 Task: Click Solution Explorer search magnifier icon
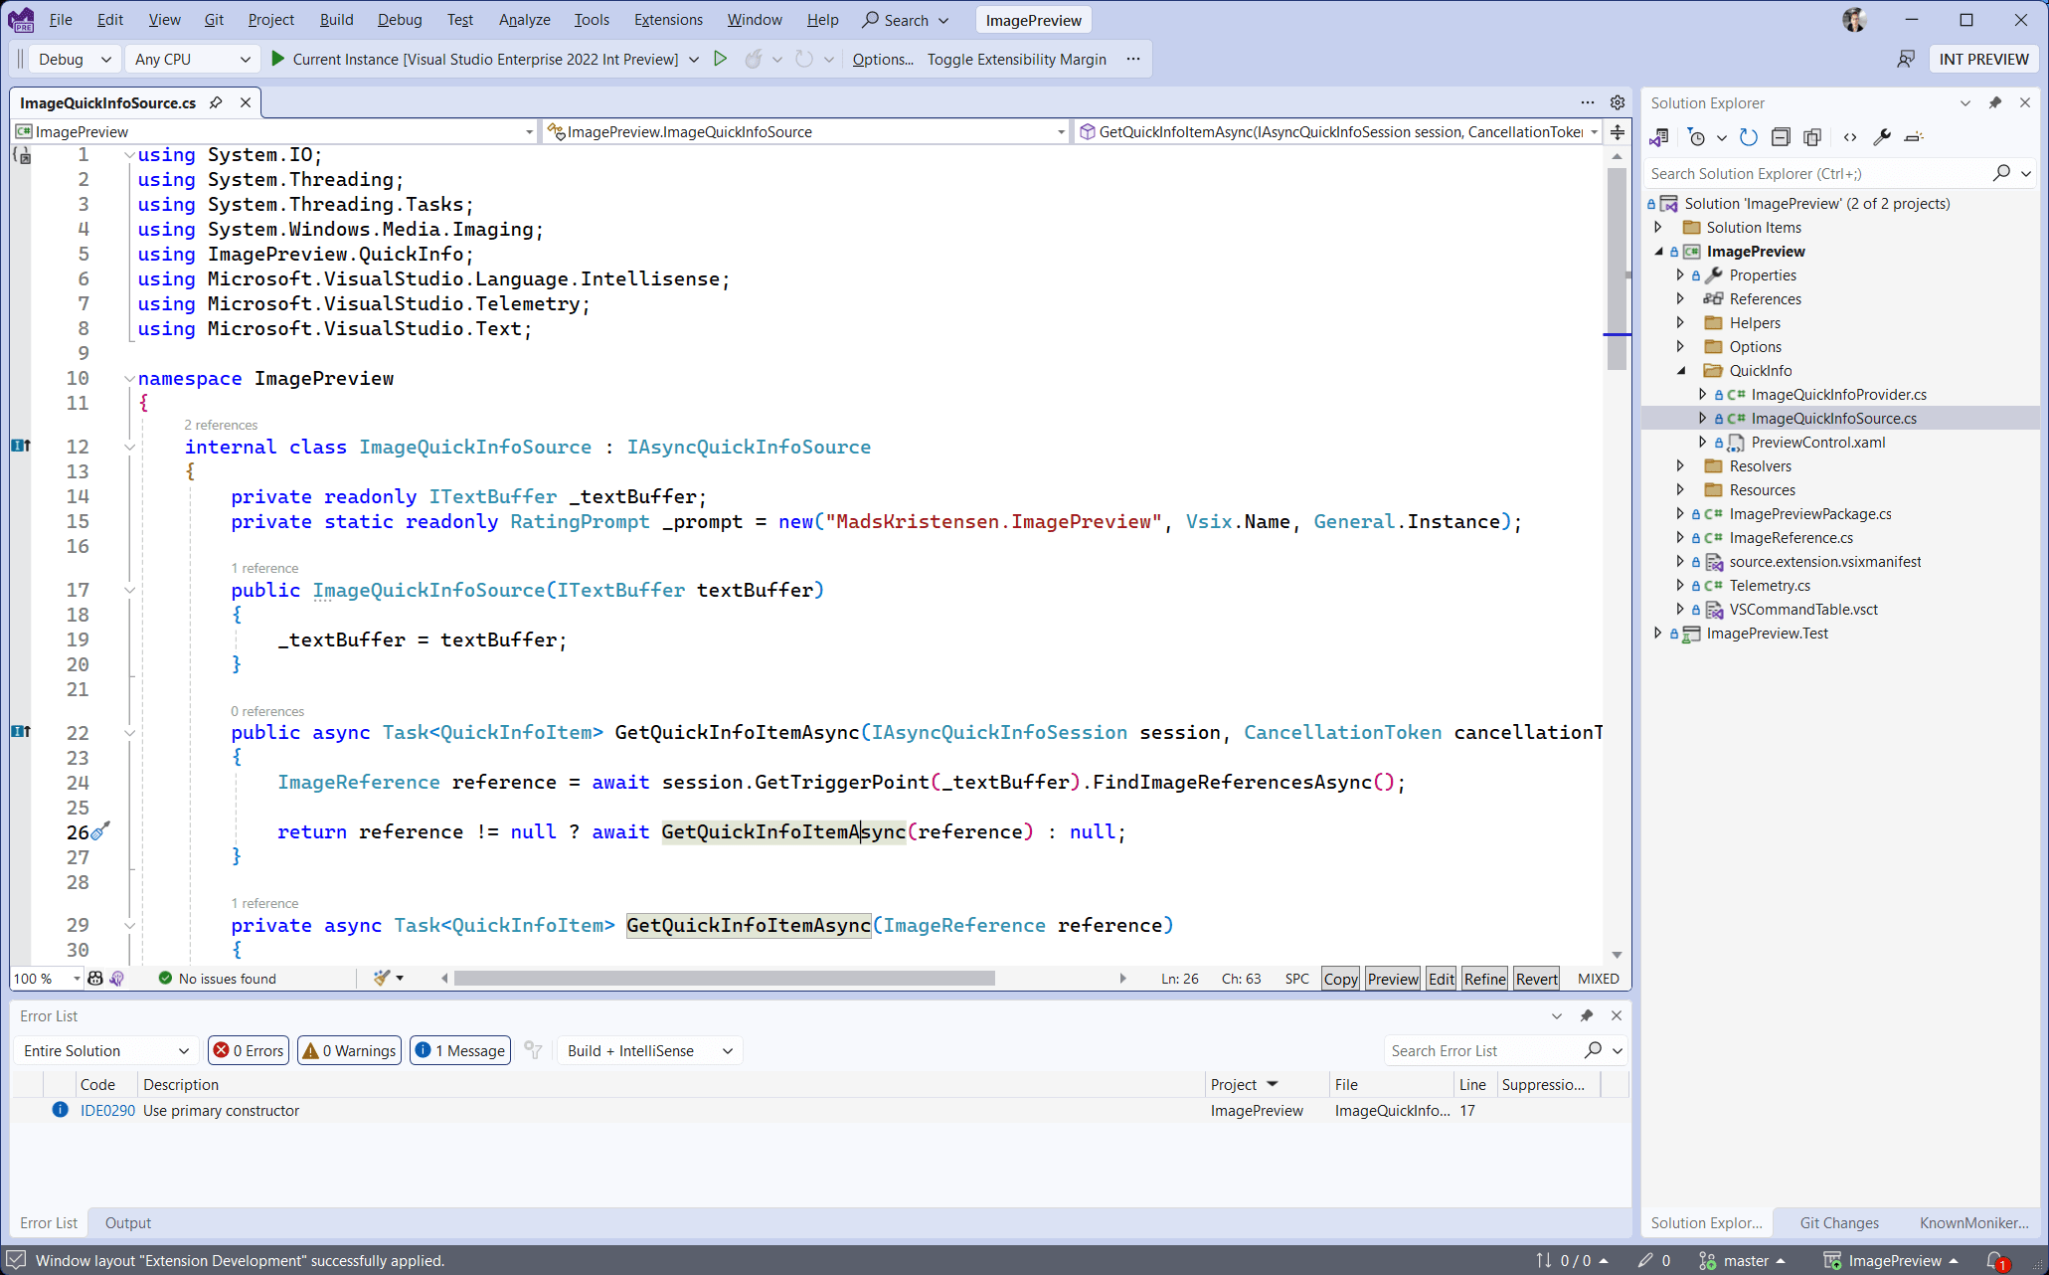(2002, 173)
